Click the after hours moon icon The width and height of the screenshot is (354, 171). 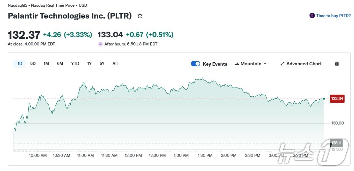pos(100,44)
